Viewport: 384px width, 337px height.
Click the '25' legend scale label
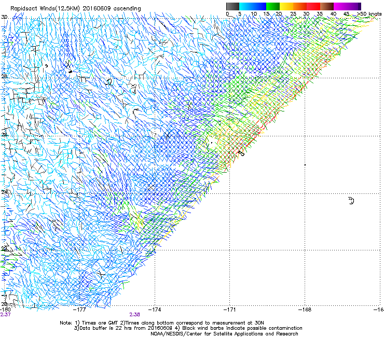click(293, 13)
